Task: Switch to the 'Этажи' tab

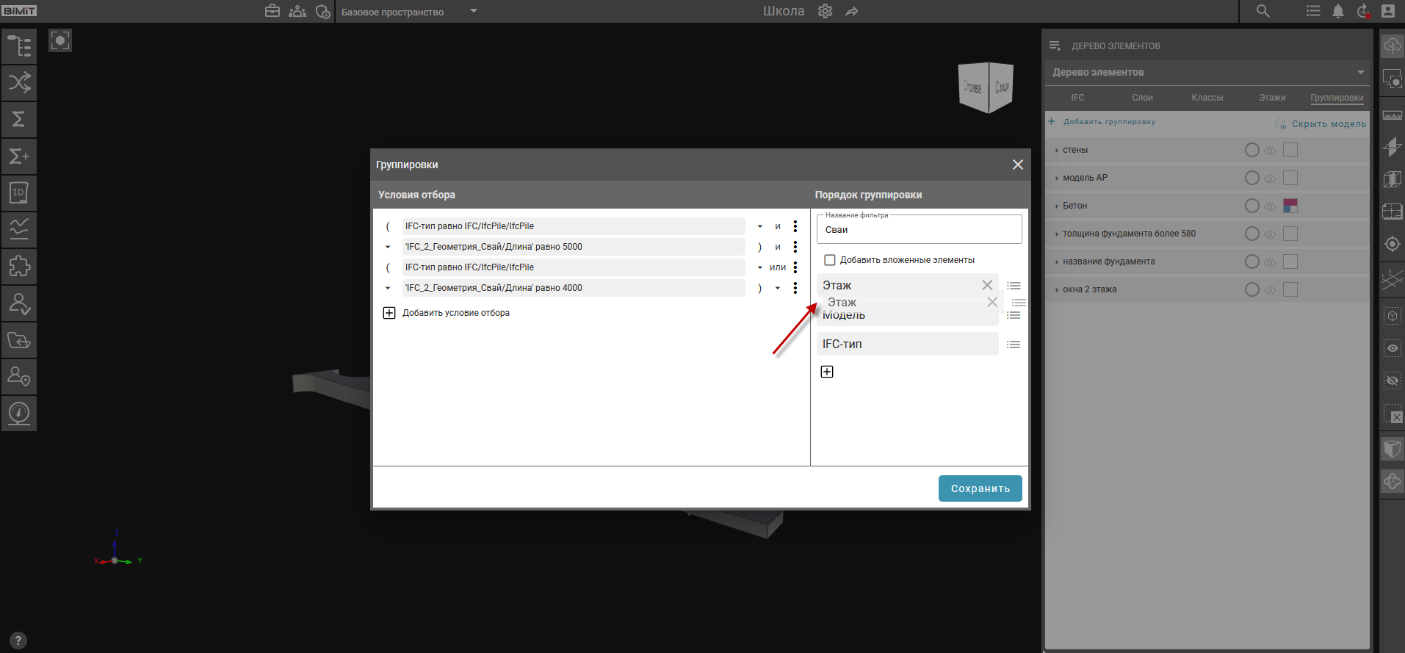Action: click(1272, 98)
